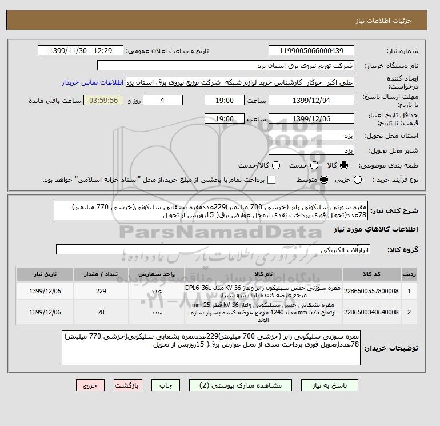
Task: Click the ردیف column header
Action: [409, 274]
